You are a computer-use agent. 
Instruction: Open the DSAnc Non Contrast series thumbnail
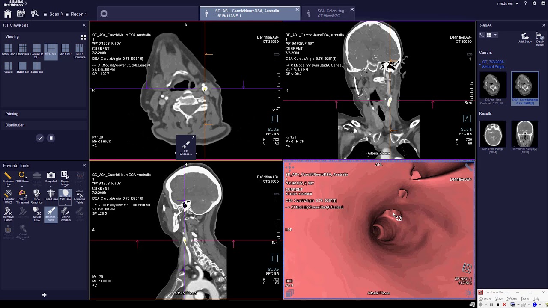point(493,88)
